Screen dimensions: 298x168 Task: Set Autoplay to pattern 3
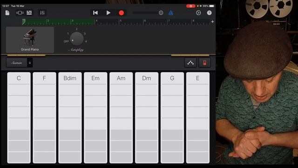pyautogui.click(x=85, y=34)
